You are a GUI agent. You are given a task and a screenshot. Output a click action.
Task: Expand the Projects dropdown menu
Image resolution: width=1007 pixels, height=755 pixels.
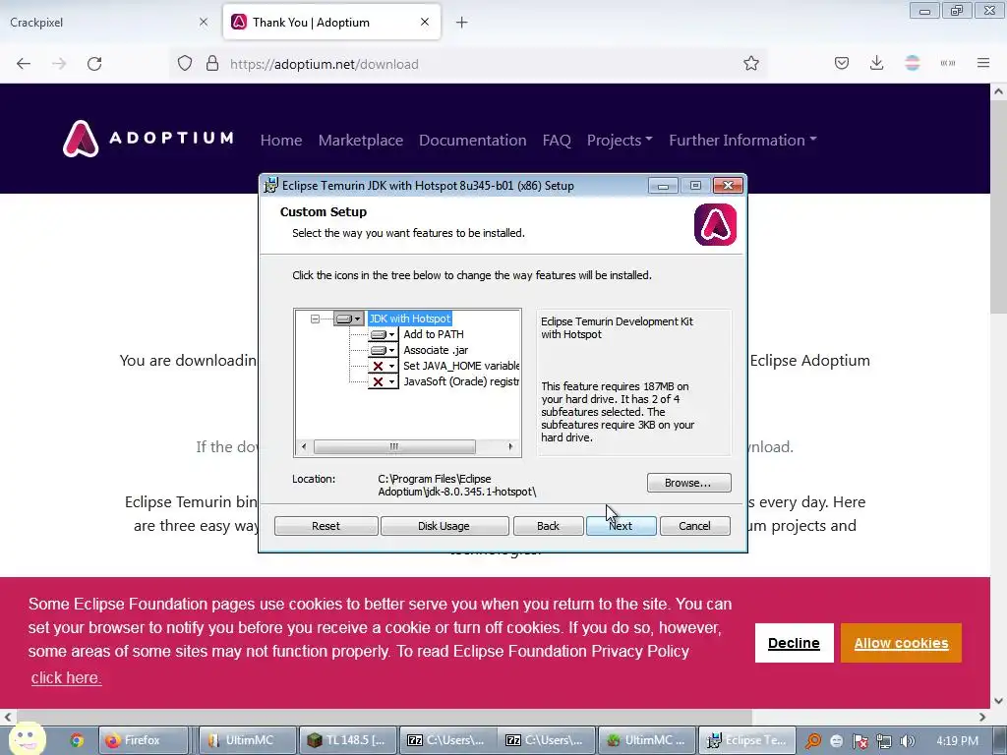[620, 140]
